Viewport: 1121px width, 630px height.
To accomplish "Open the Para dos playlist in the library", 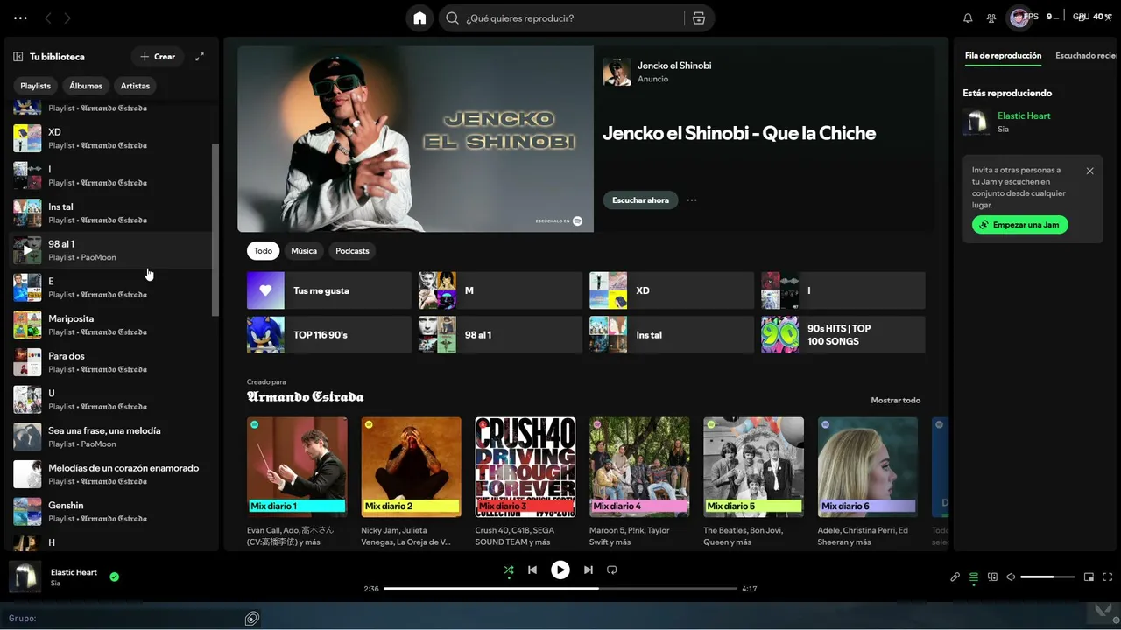I will point(111,362).
